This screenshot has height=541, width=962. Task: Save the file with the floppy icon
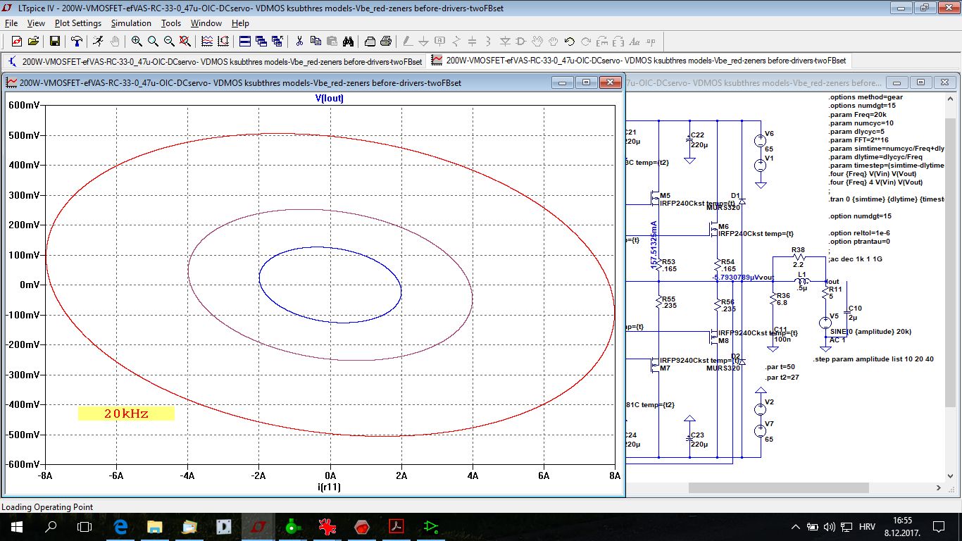(55, 41)
